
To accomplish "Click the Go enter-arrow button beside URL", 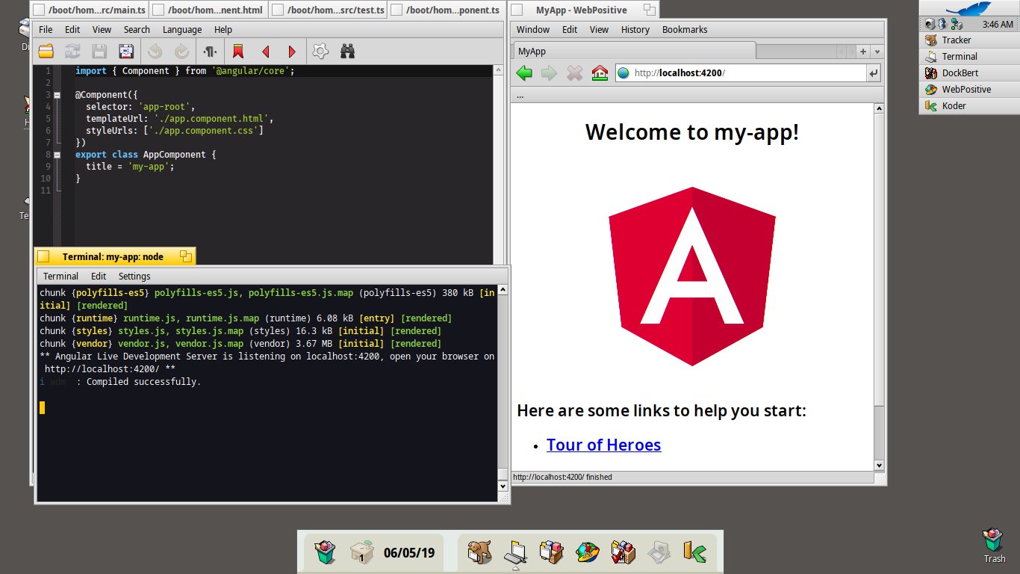I will coord(874,73).
